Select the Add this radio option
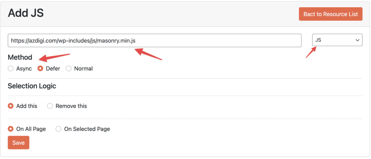This screenshot has width=371, height=159. pyautogui.click(x=11, y=106)
